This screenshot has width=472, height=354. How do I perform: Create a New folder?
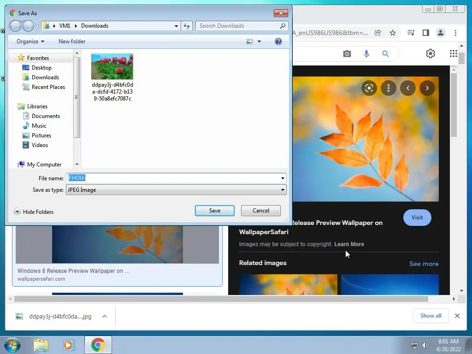pyautogui.click(x=71, y=41)
